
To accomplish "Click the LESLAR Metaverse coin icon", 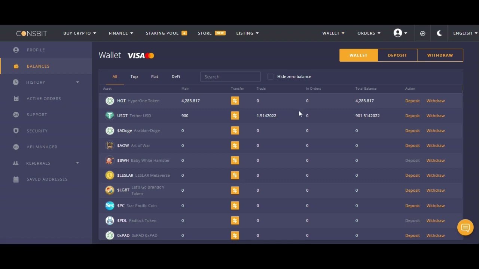I will point(110,175).
